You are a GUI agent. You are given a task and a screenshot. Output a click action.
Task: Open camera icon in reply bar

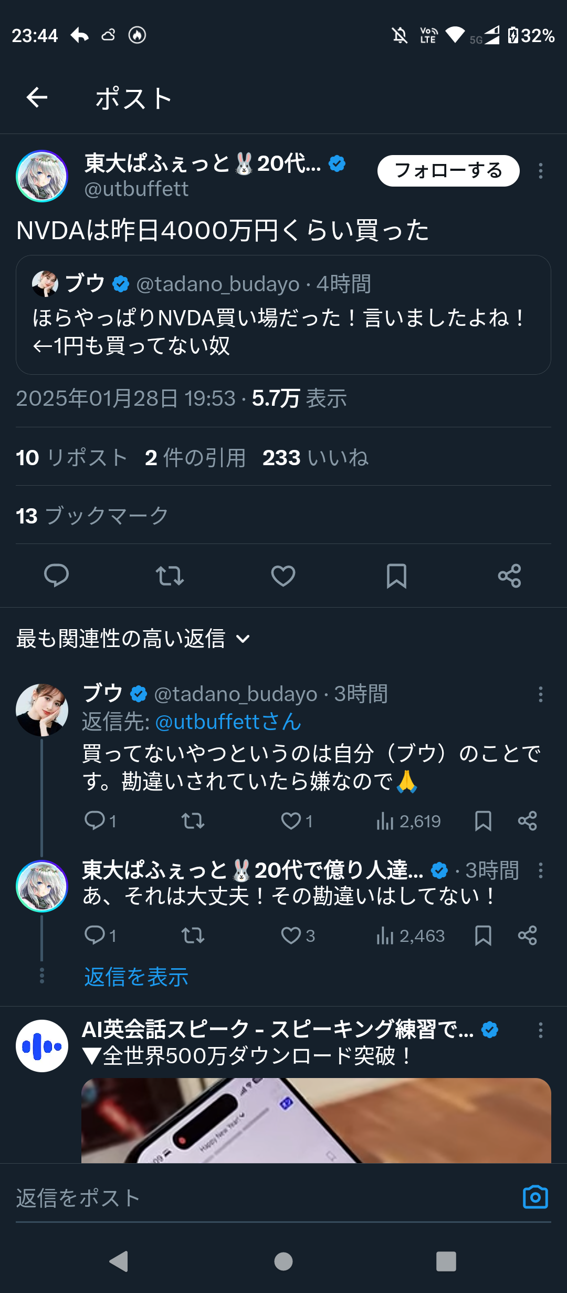point(535,1198)
